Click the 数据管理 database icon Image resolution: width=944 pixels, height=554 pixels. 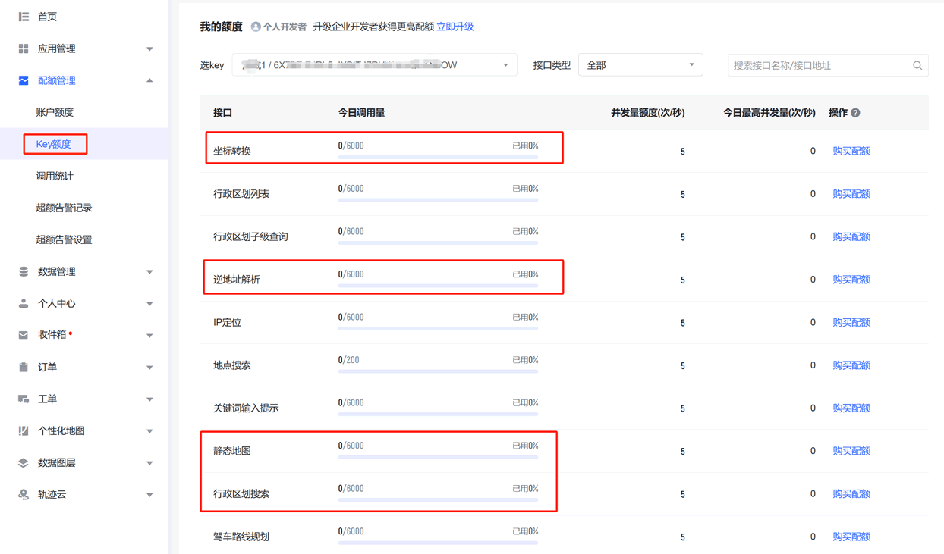24,271
